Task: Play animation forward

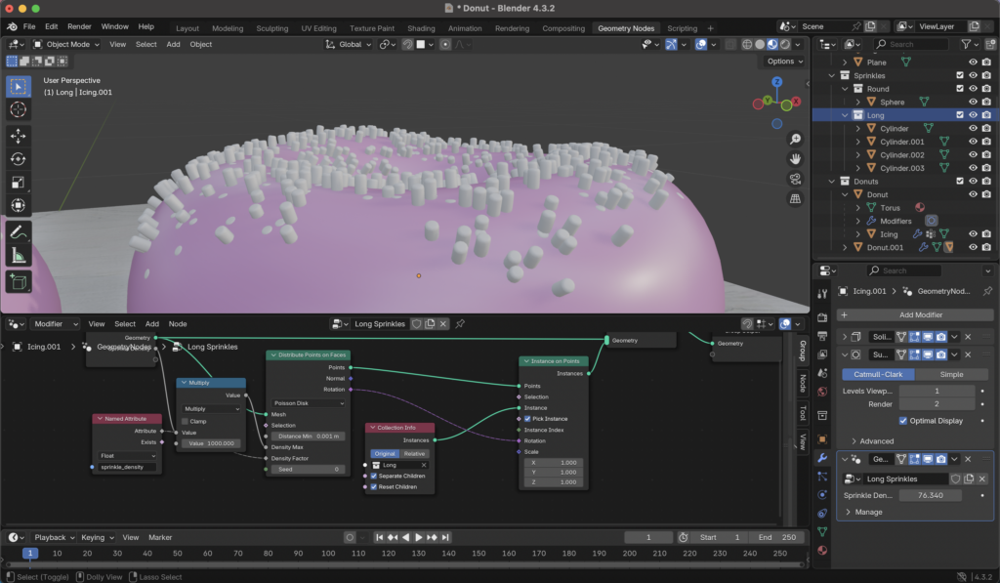Action: click(x=418, y=537)
